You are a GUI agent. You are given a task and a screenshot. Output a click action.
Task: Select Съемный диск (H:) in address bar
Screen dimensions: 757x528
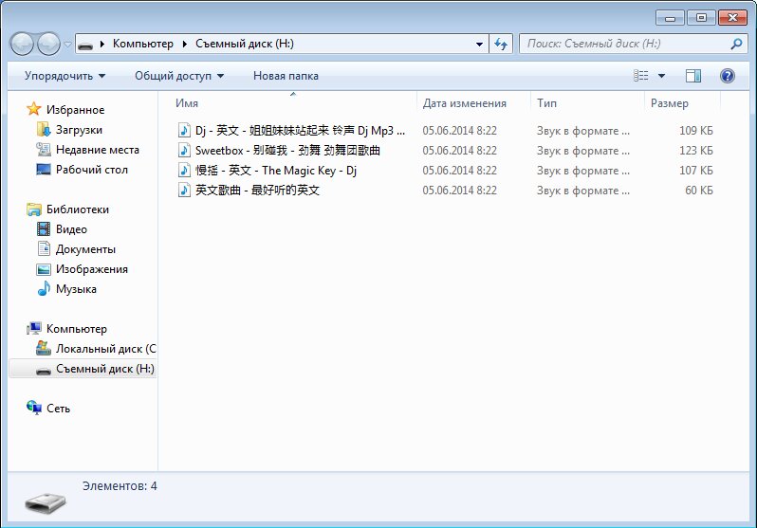[x=245, y=44]
